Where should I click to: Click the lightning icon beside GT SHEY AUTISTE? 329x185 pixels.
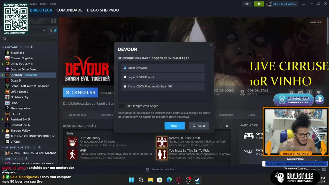39,147
